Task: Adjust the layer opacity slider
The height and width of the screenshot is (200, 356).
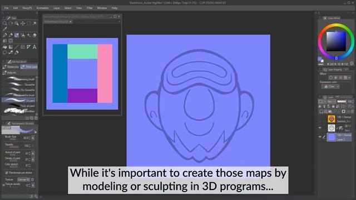Action: pyautogui.click(x=342, y=101)
